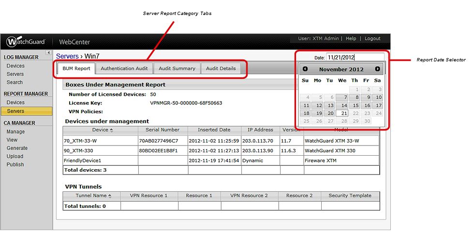Click model Fireware XTM
This screenshot has width=475, height=234.
coord(321,161)
